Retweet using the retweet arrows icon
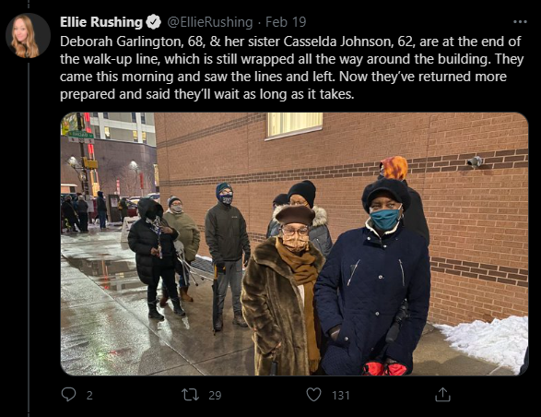 click(x=191, y=395)
